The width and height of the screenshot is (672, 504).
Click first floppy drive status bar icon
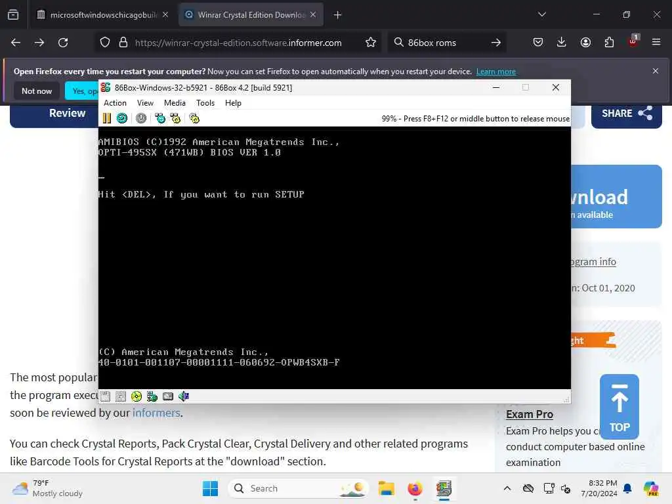click(x=106, y=396)
